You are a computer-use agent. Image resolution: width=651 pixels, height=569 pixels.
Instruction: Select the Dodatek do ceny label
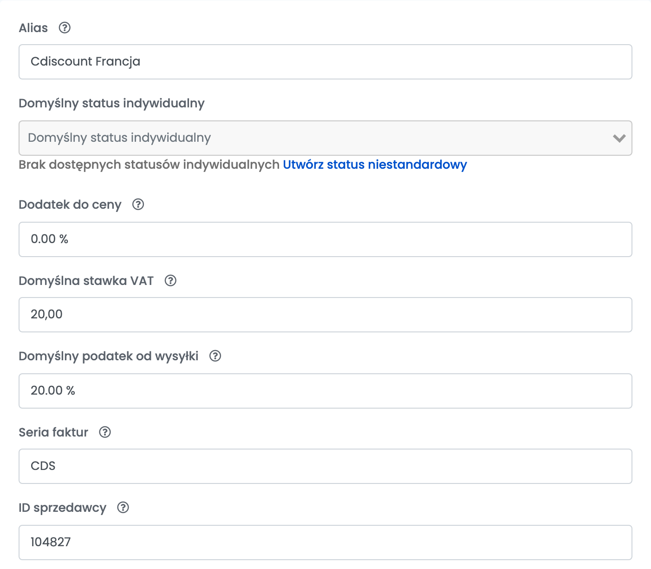pyautogui.click(x=70, y=205)
